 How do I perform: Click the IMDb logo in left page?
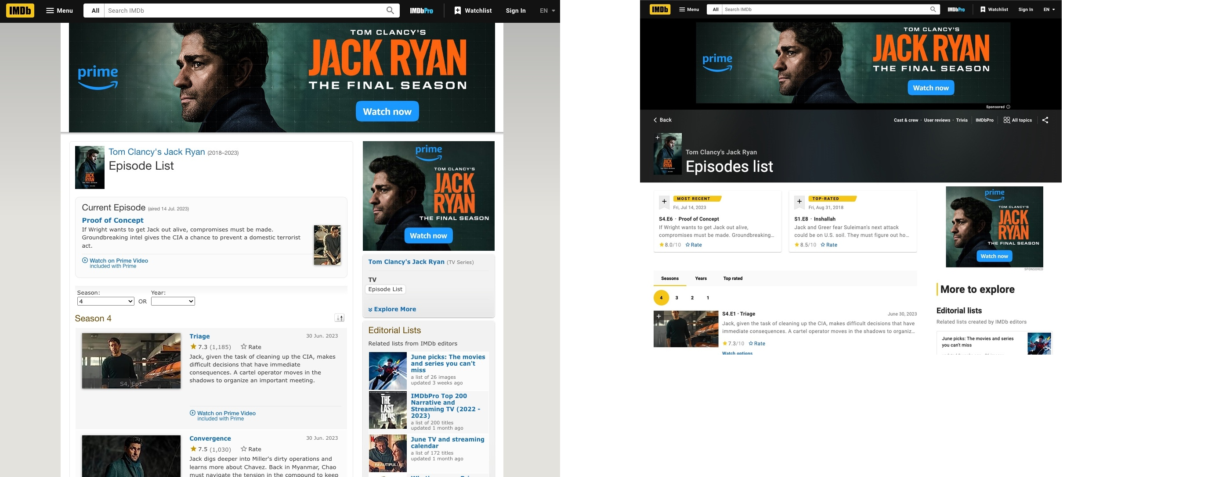click(x=20, y=10)
